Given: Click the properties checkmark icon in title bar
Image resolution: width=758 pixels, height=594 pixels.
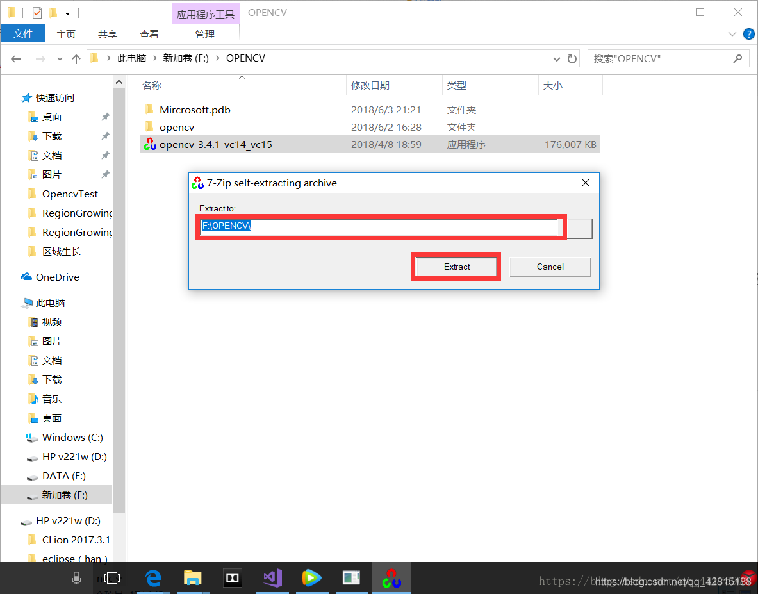Looking at the screenshot, I should click(x=37, y=13).
